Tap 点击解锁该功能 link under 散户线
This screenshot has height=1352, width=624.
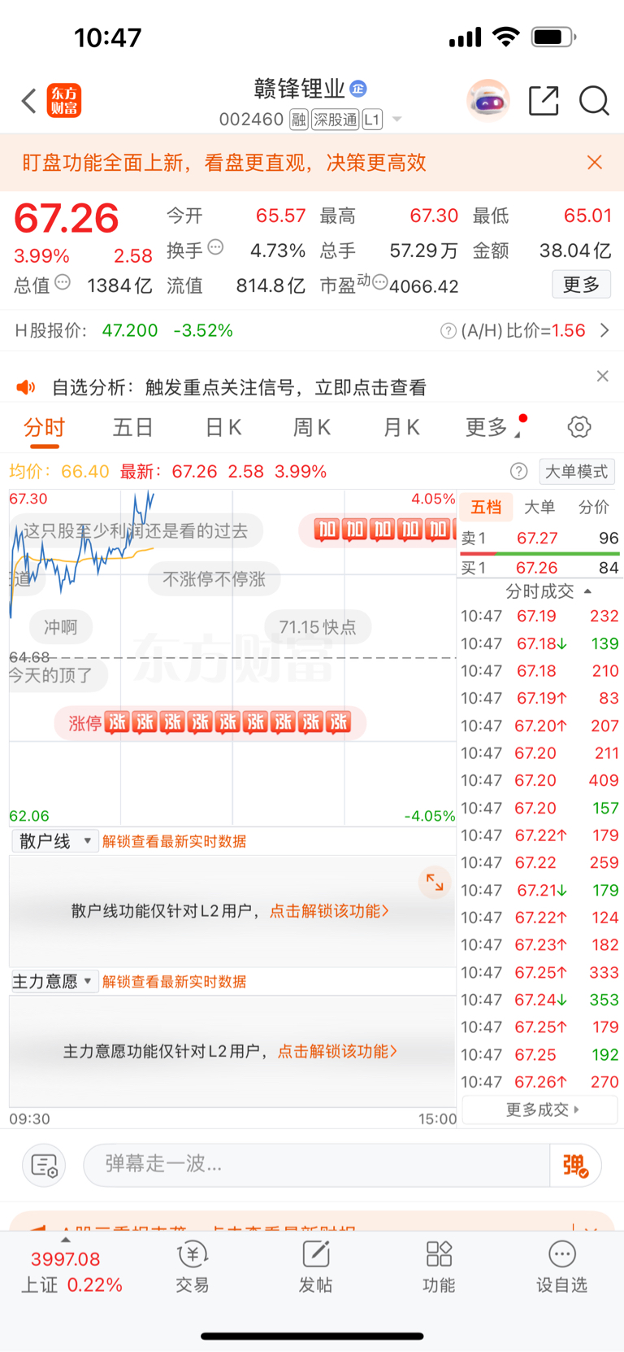[329, 911]
